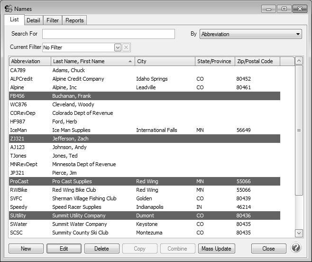
Task: Click the Close button at bottom
Action: [268, 249]
